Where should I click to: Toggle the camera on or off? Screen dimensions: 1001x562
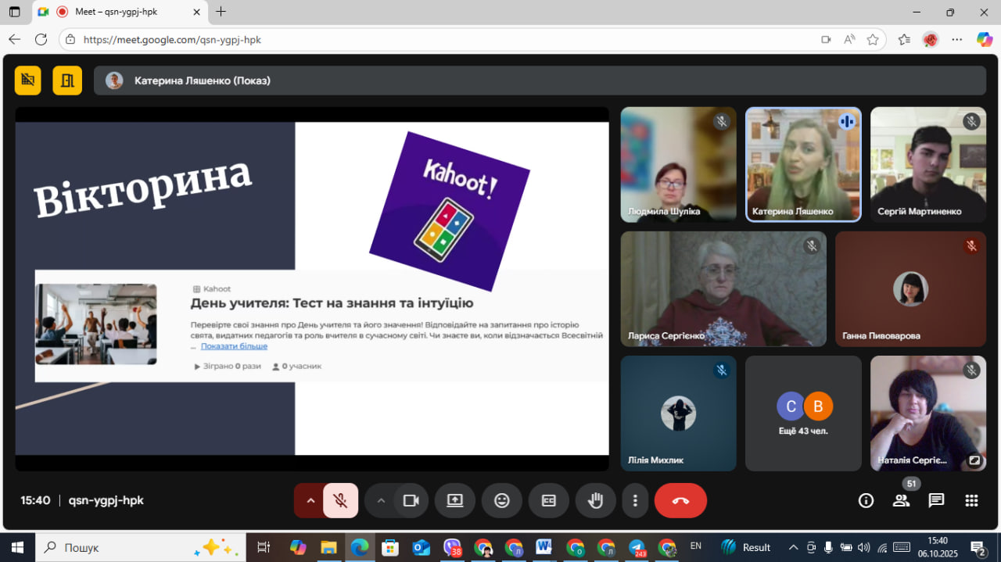(411, 501)
